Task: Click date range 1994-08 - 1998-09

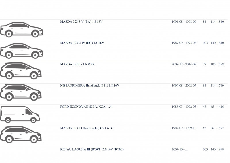Action: pos(184,22)
